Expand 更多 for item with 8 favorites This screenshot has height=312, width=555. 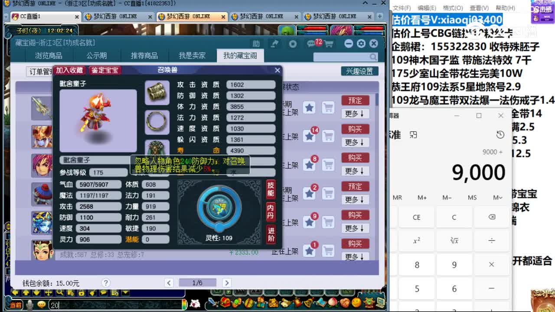(355, 171)
